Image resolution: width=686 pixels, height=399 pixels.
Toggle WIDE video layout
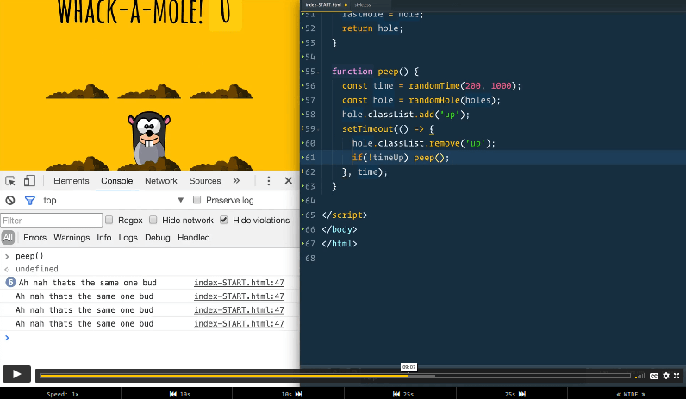[x=631, y=394]
